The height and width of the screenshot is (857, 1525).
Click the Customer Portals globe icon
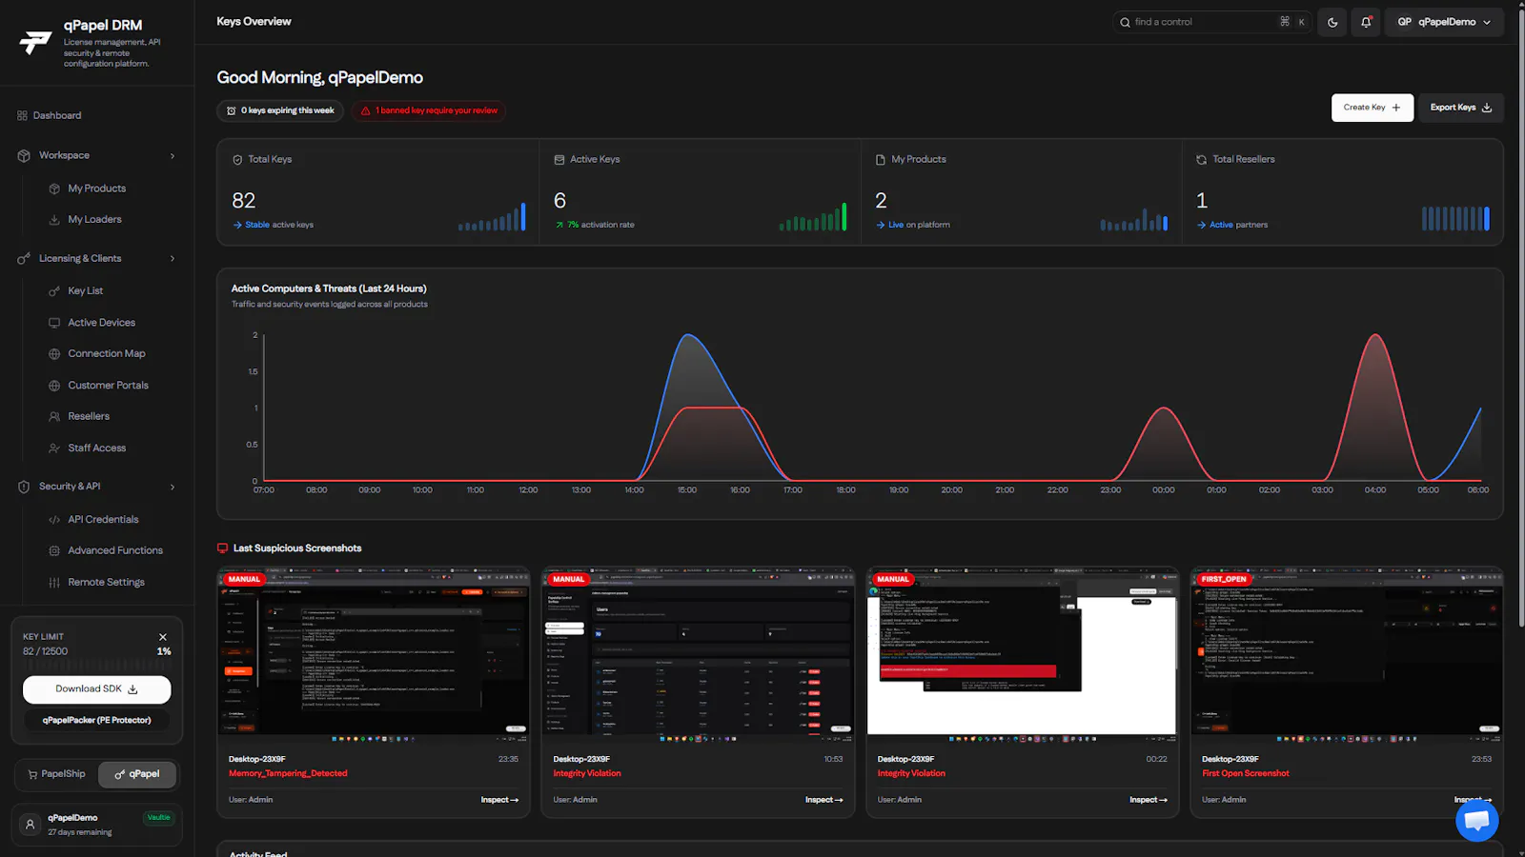click(54, 386)
